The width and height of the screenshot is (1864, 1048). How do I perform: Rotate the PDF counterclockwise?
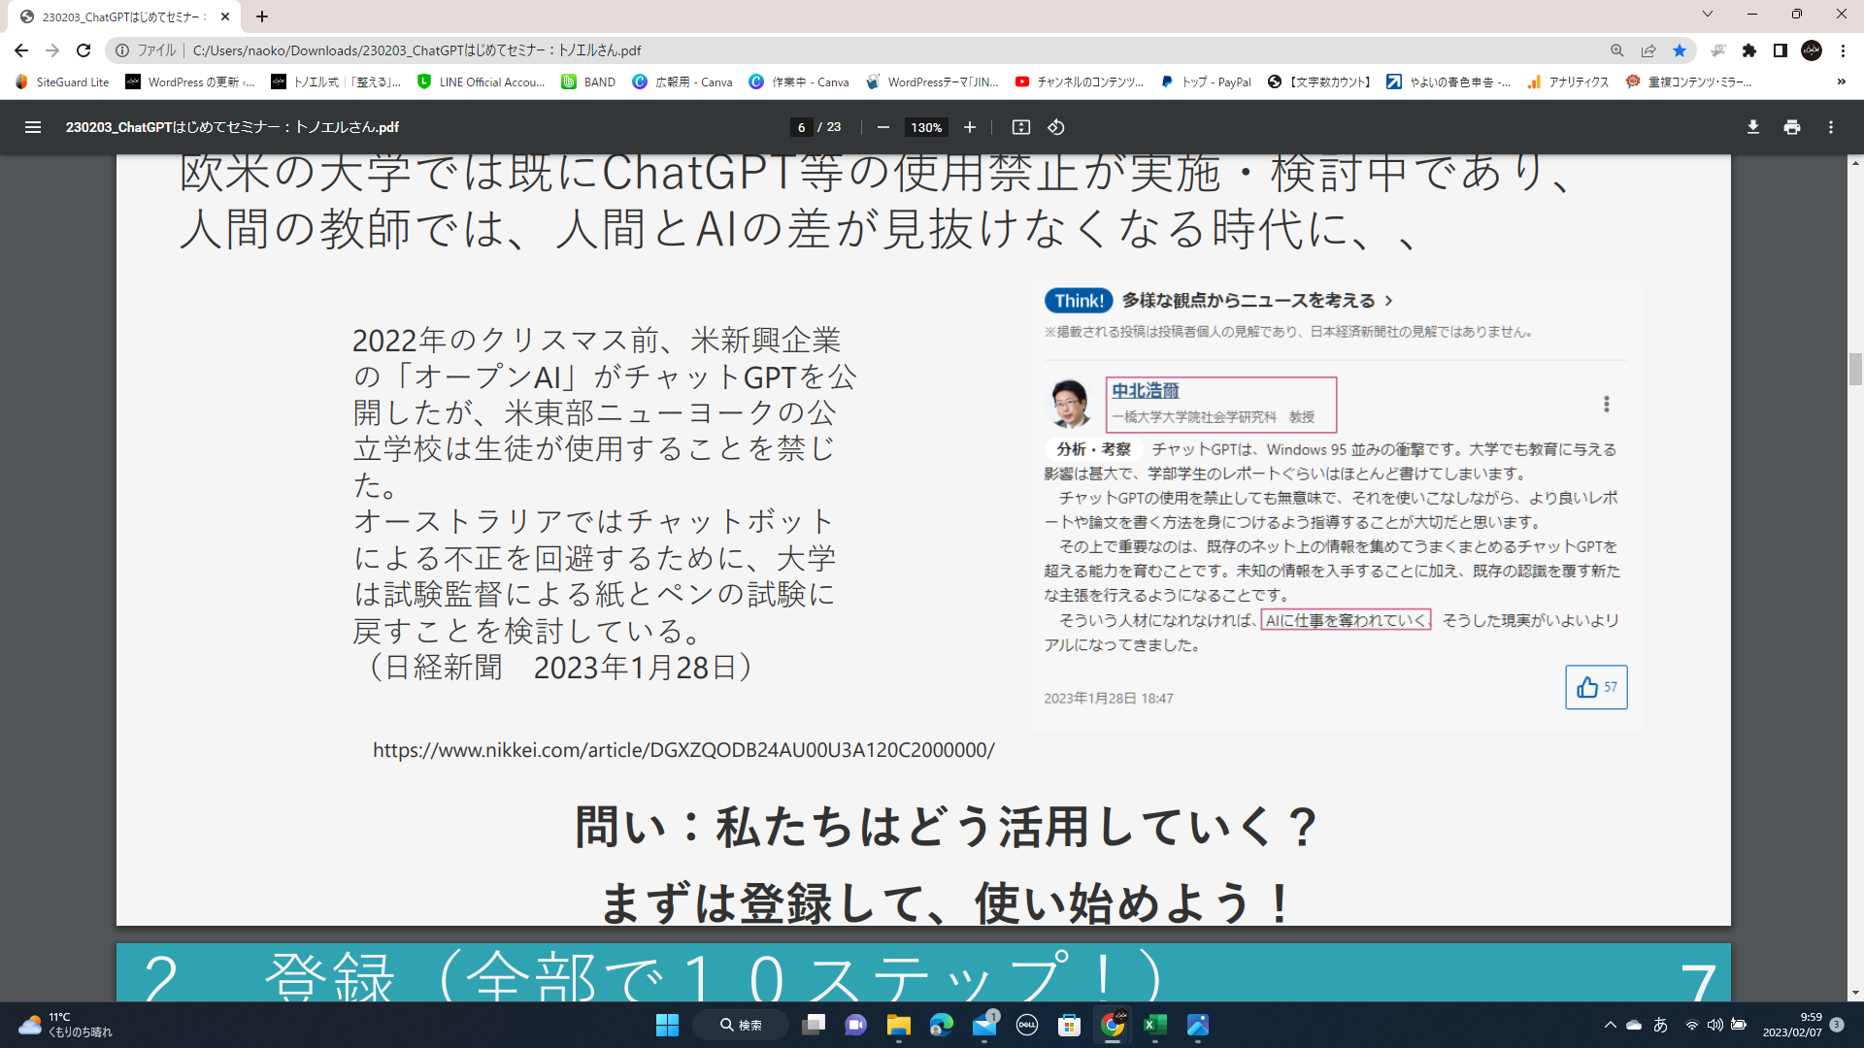click(x=1056, y=127)
